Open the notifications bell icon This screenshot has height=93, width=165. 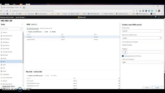point(155,17)
